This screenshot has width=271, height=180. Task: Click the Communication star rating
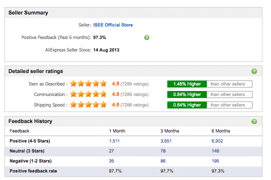(88, 94)
